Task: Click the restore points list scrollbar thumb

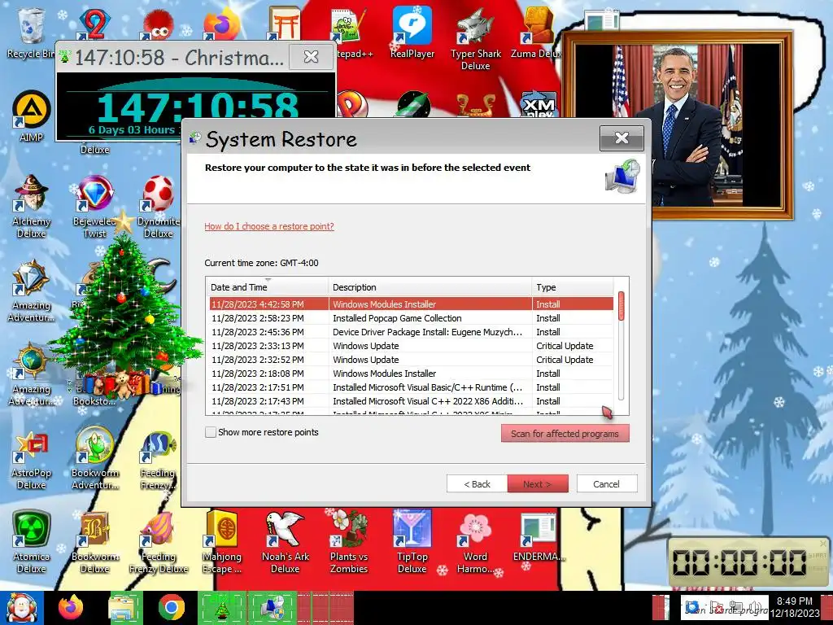Action: click(621, 306)
